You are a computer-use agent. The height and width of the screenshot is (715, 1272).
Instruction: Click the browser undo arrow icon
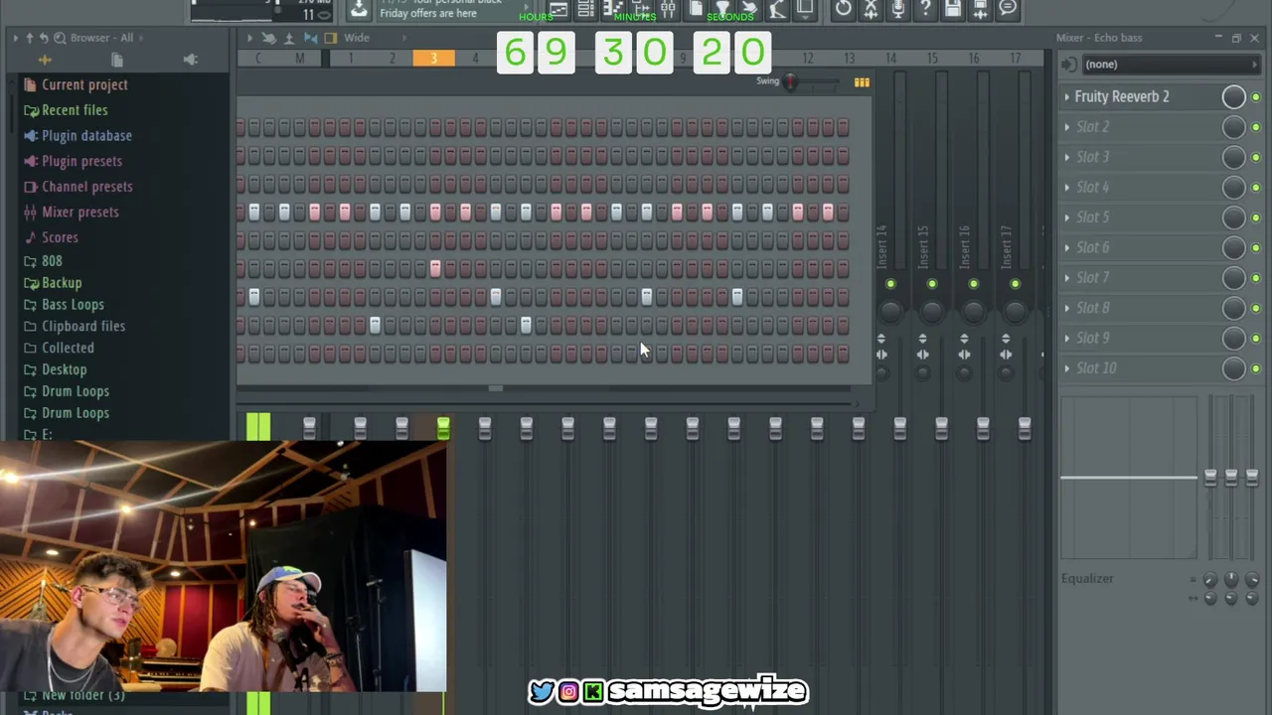(44, 38)
